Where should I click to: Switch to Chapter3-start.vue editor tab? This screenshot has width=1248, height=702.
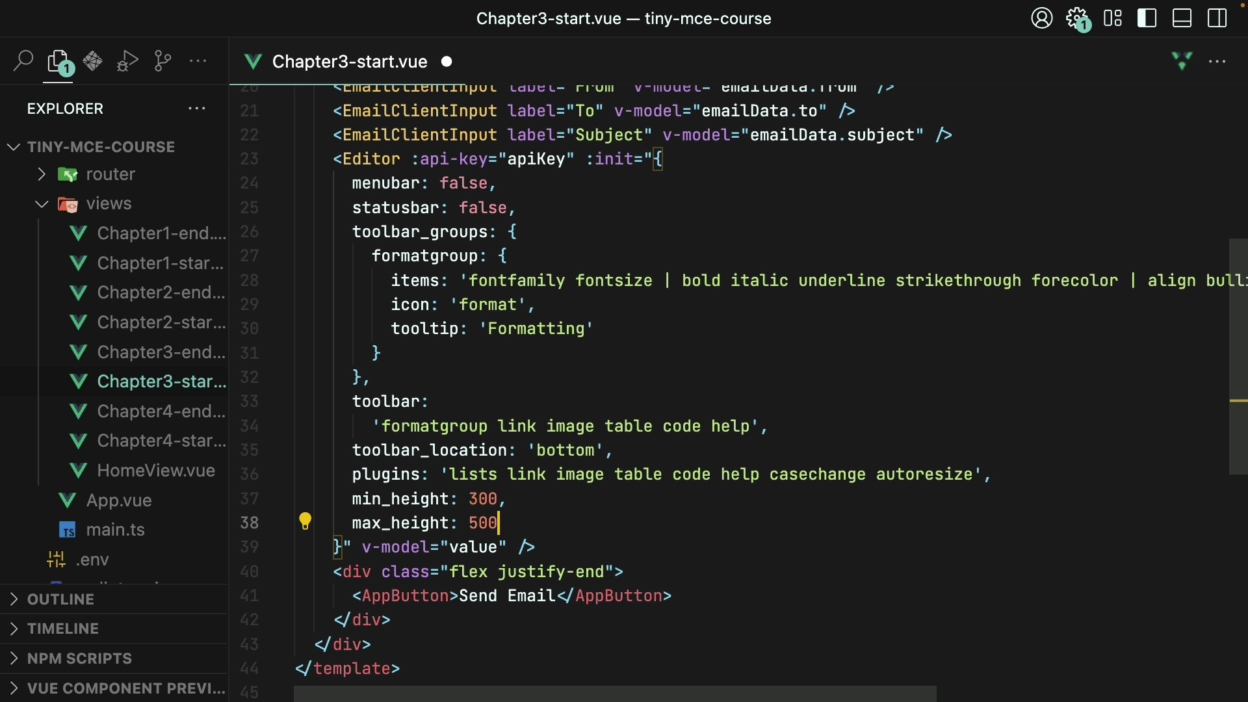[x=350, y=62]
